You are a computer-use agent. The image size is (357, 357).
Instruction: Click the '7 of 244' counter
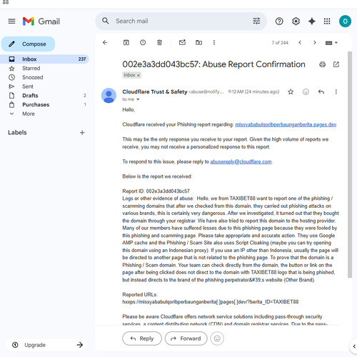280,43
